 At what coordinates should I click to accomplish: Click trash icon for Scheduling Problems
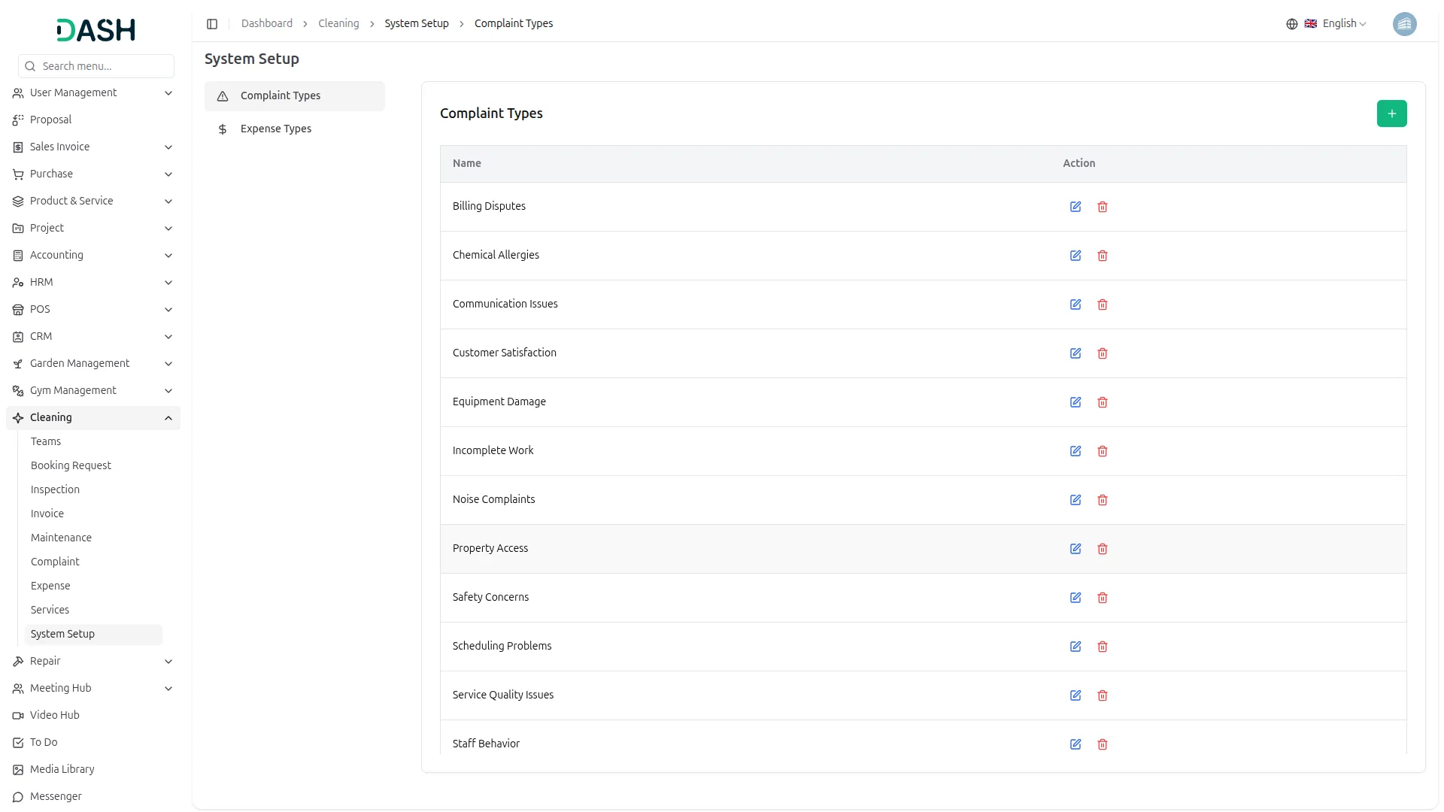tap(1103, 647)
